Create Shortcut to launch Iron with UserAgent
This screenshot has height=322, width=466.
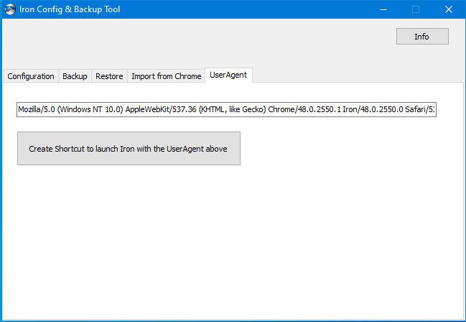click(x=129, y=149)
